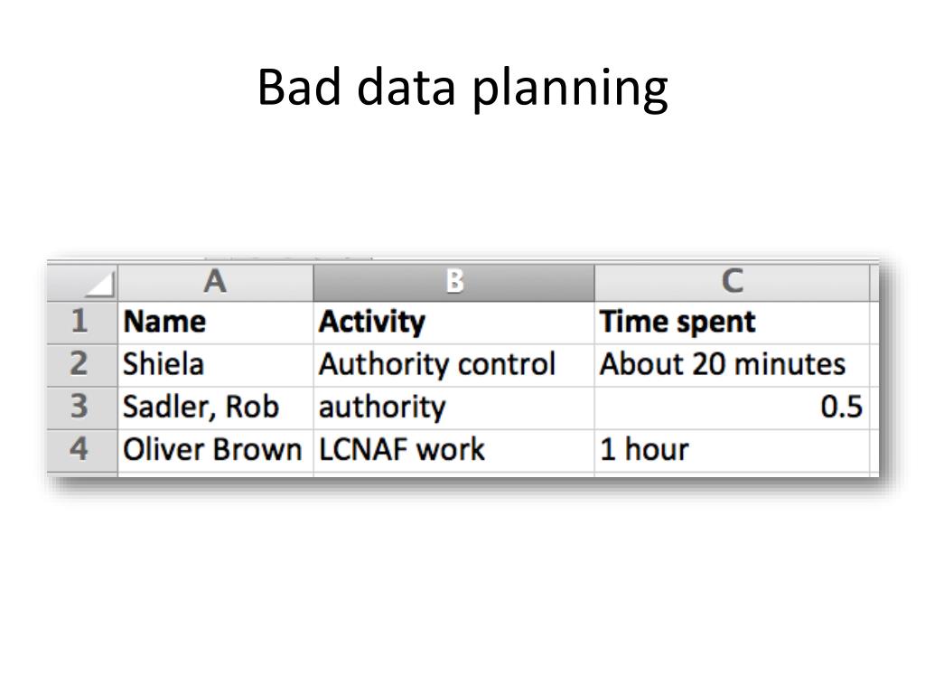The image size is (925, 694).
Task: Click the Name header cell
Action: pyautogui.click(x=215, y=323)
